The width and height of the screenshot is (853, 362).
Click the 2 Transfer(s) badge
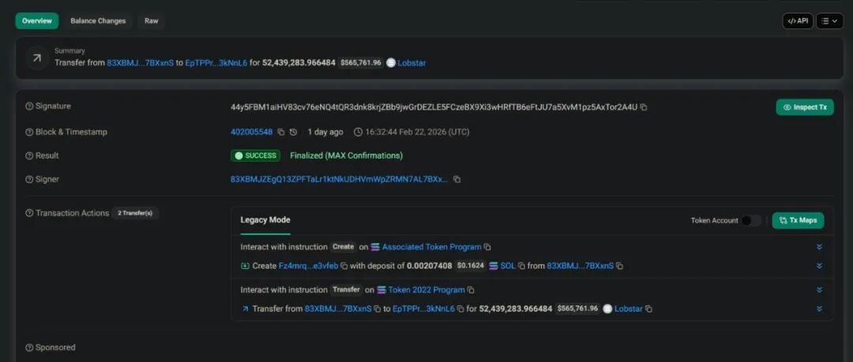135,213
